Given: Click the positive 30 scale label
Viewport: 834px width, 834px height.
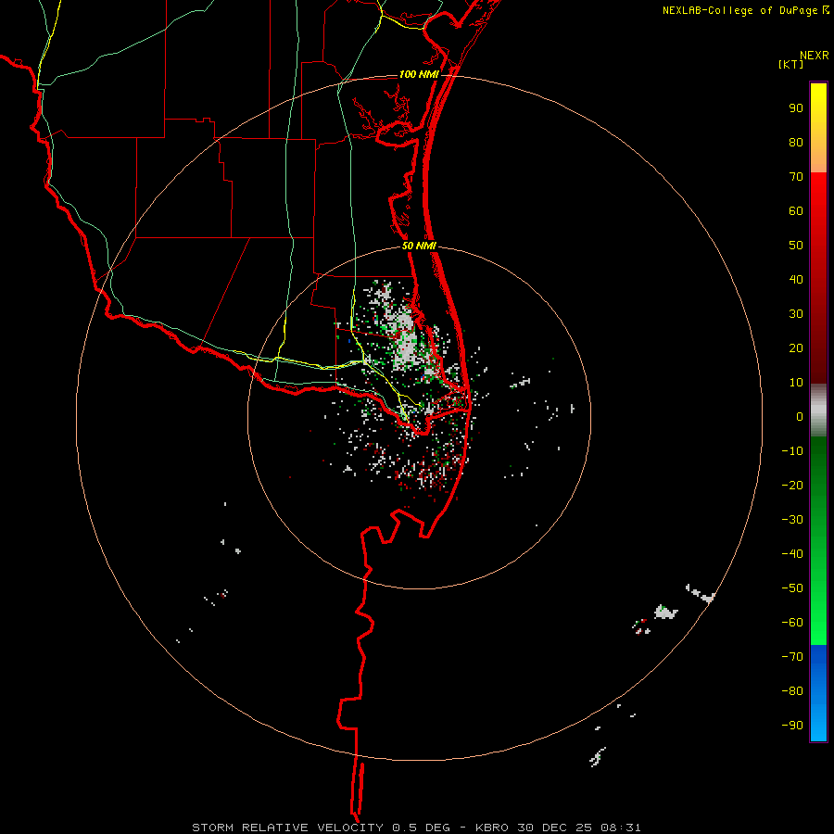Looking at the screenshot, I should click(x=796, y=314).
